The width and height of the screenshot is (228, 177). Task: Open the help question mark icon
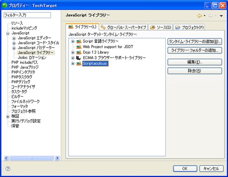pyautogui.click(x=8, y=169)
